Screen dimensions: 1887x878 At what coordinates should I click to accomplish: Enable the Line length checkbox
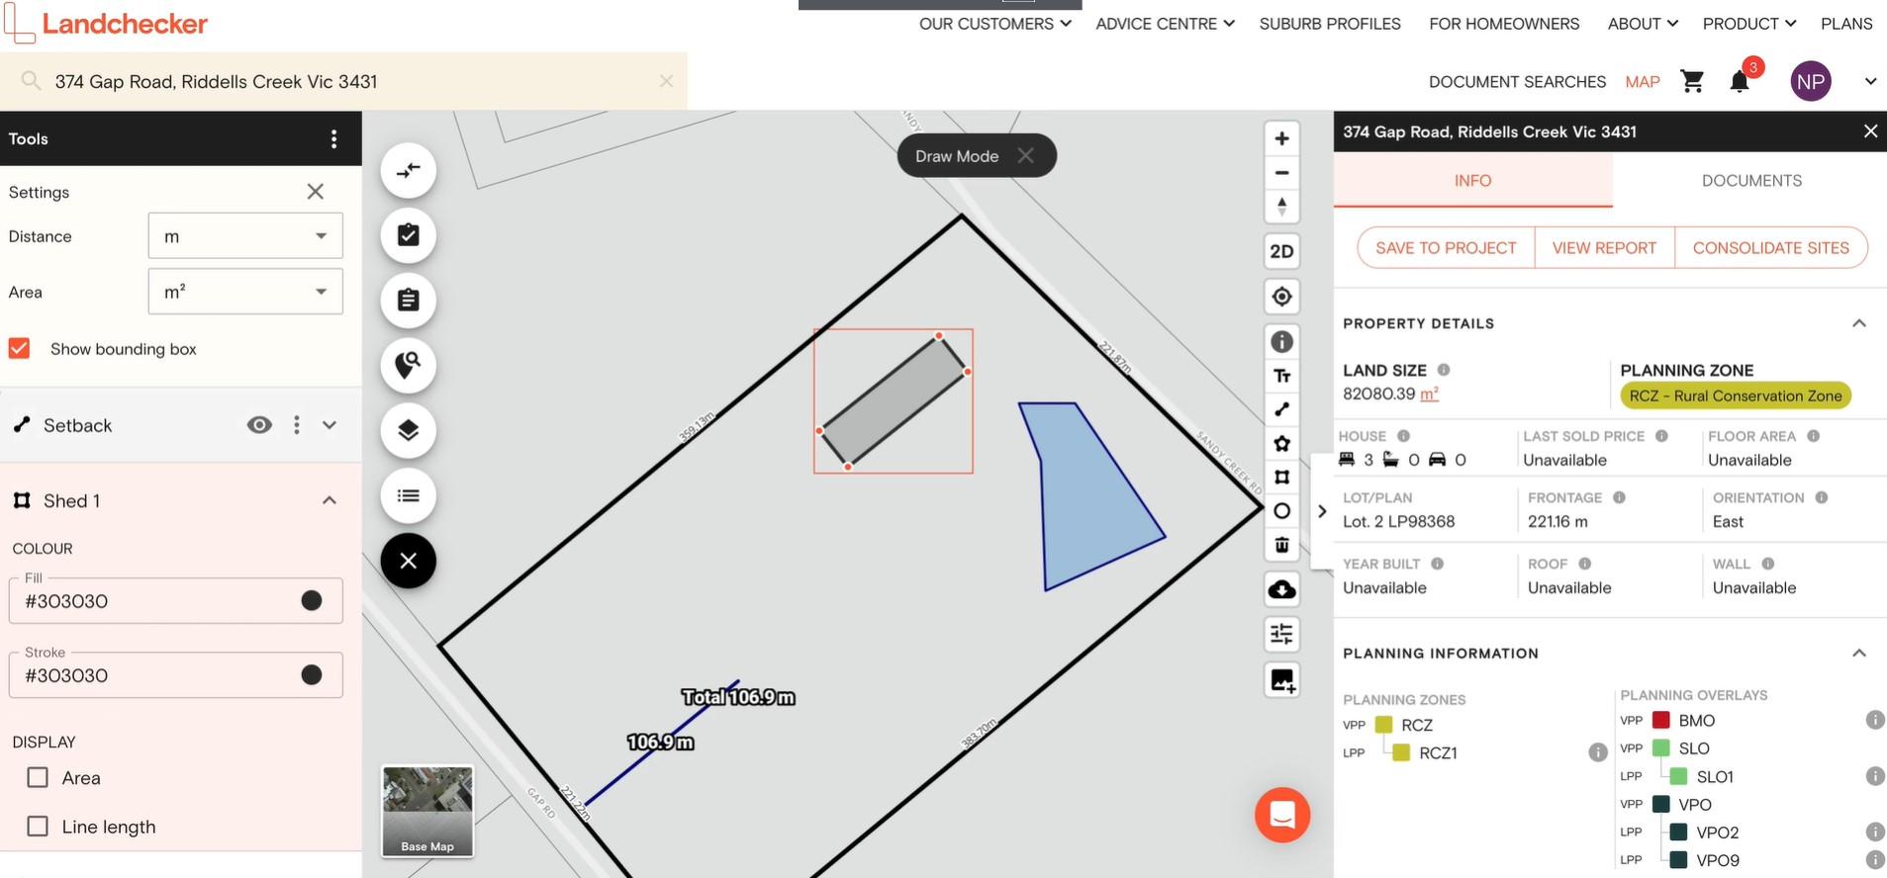pyautogui.click(x=38, y=826)
